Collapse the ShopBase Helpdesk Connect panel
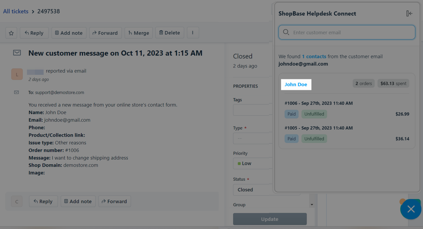The height and width of the screenshot is (229, 423). (x=409, y=13)
